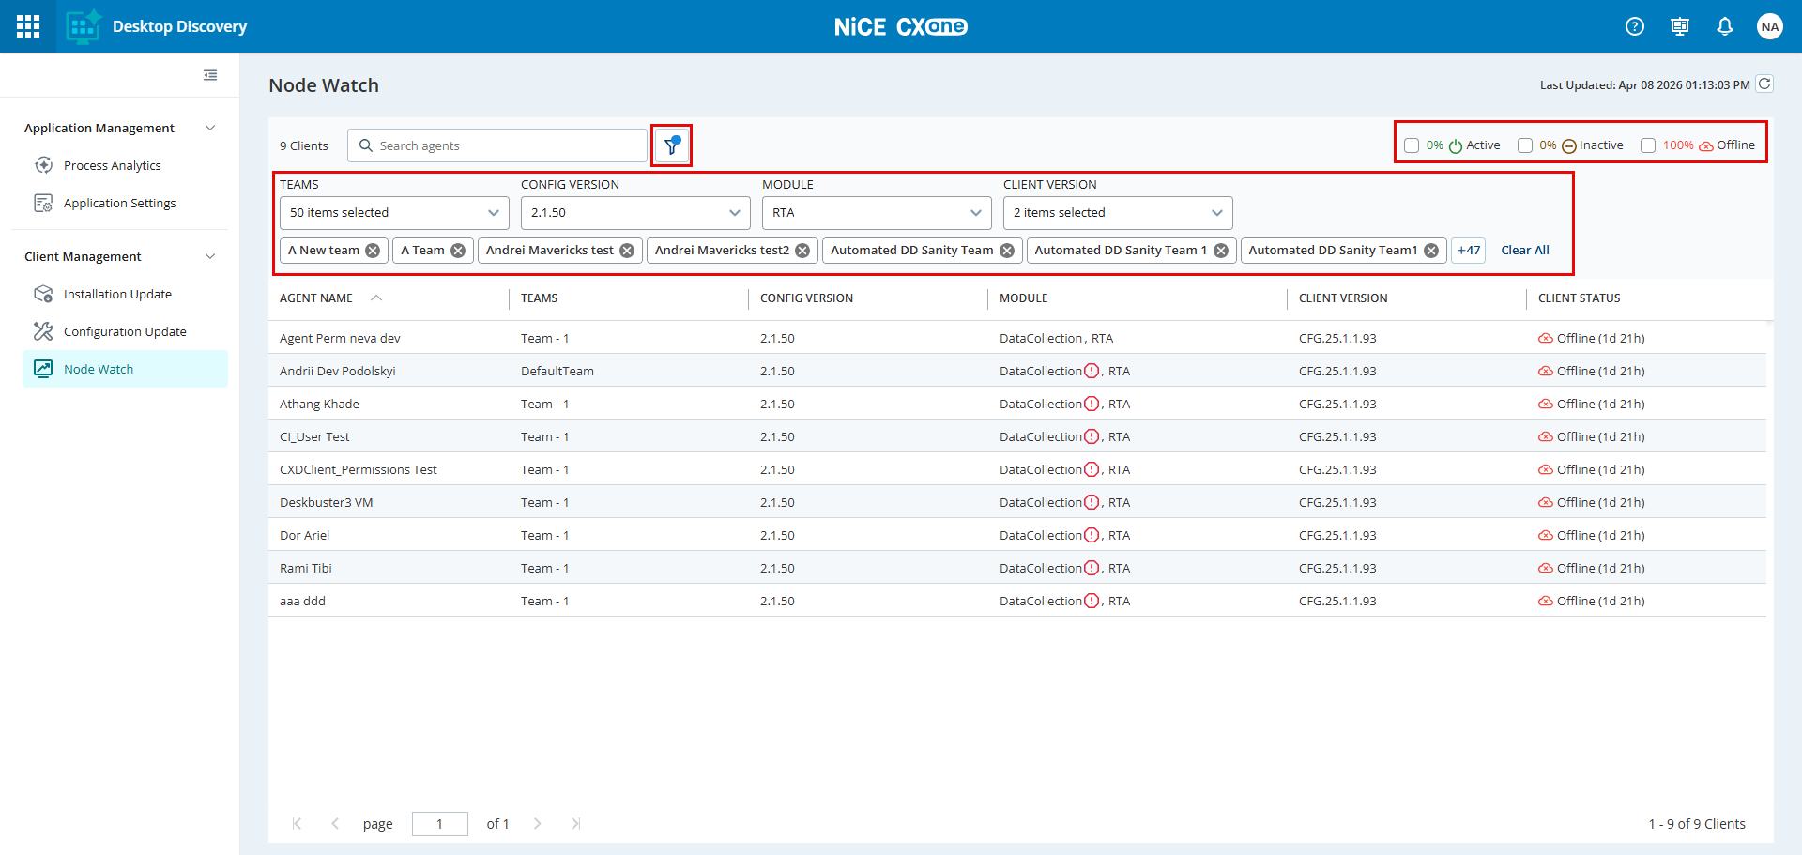Screen dimensions: 1802x855
Task: Open the Teams dropdown with 50 items selected
Action: (x=394, y=213)
